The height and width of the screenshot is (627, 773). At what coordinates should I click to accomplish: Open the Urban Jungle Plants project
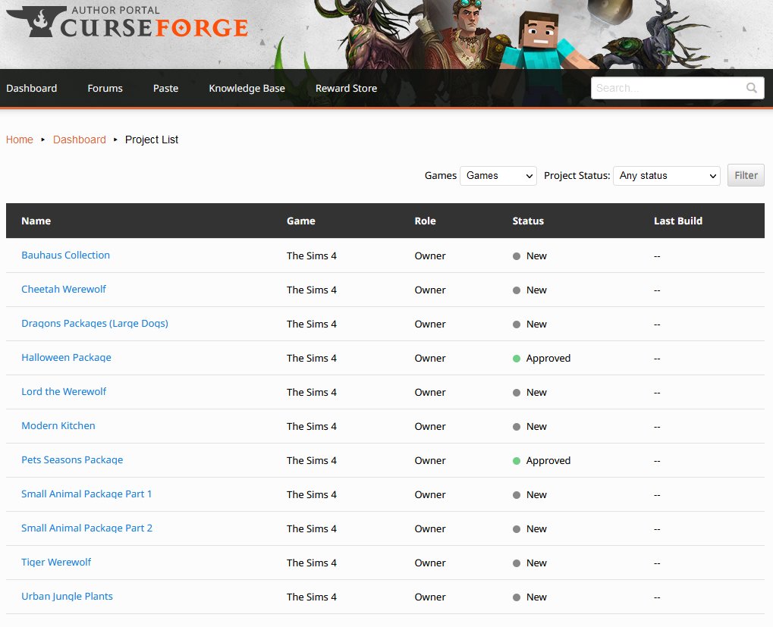pos(67,596)
